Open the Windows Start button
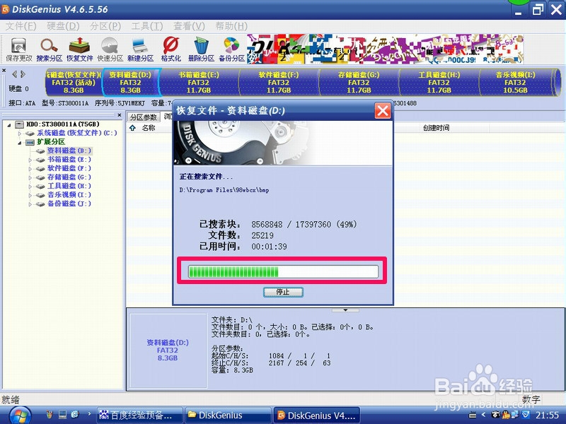The height and width of the screenshot is (424, 566). [x=20, y=416]
